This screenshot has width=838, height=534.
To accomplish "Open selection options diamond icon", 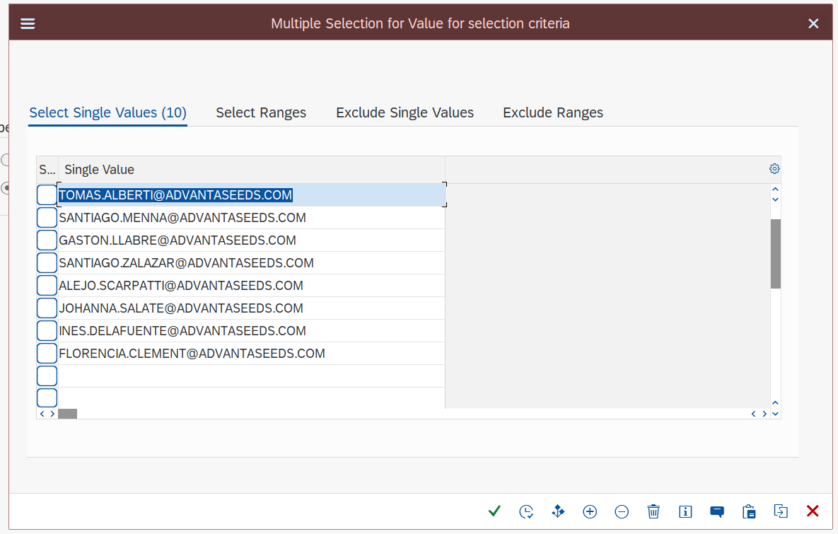I will [x=558, y=511].
